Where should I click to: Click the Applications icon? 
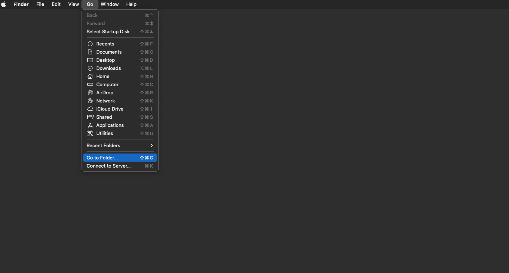pos(90,125)
